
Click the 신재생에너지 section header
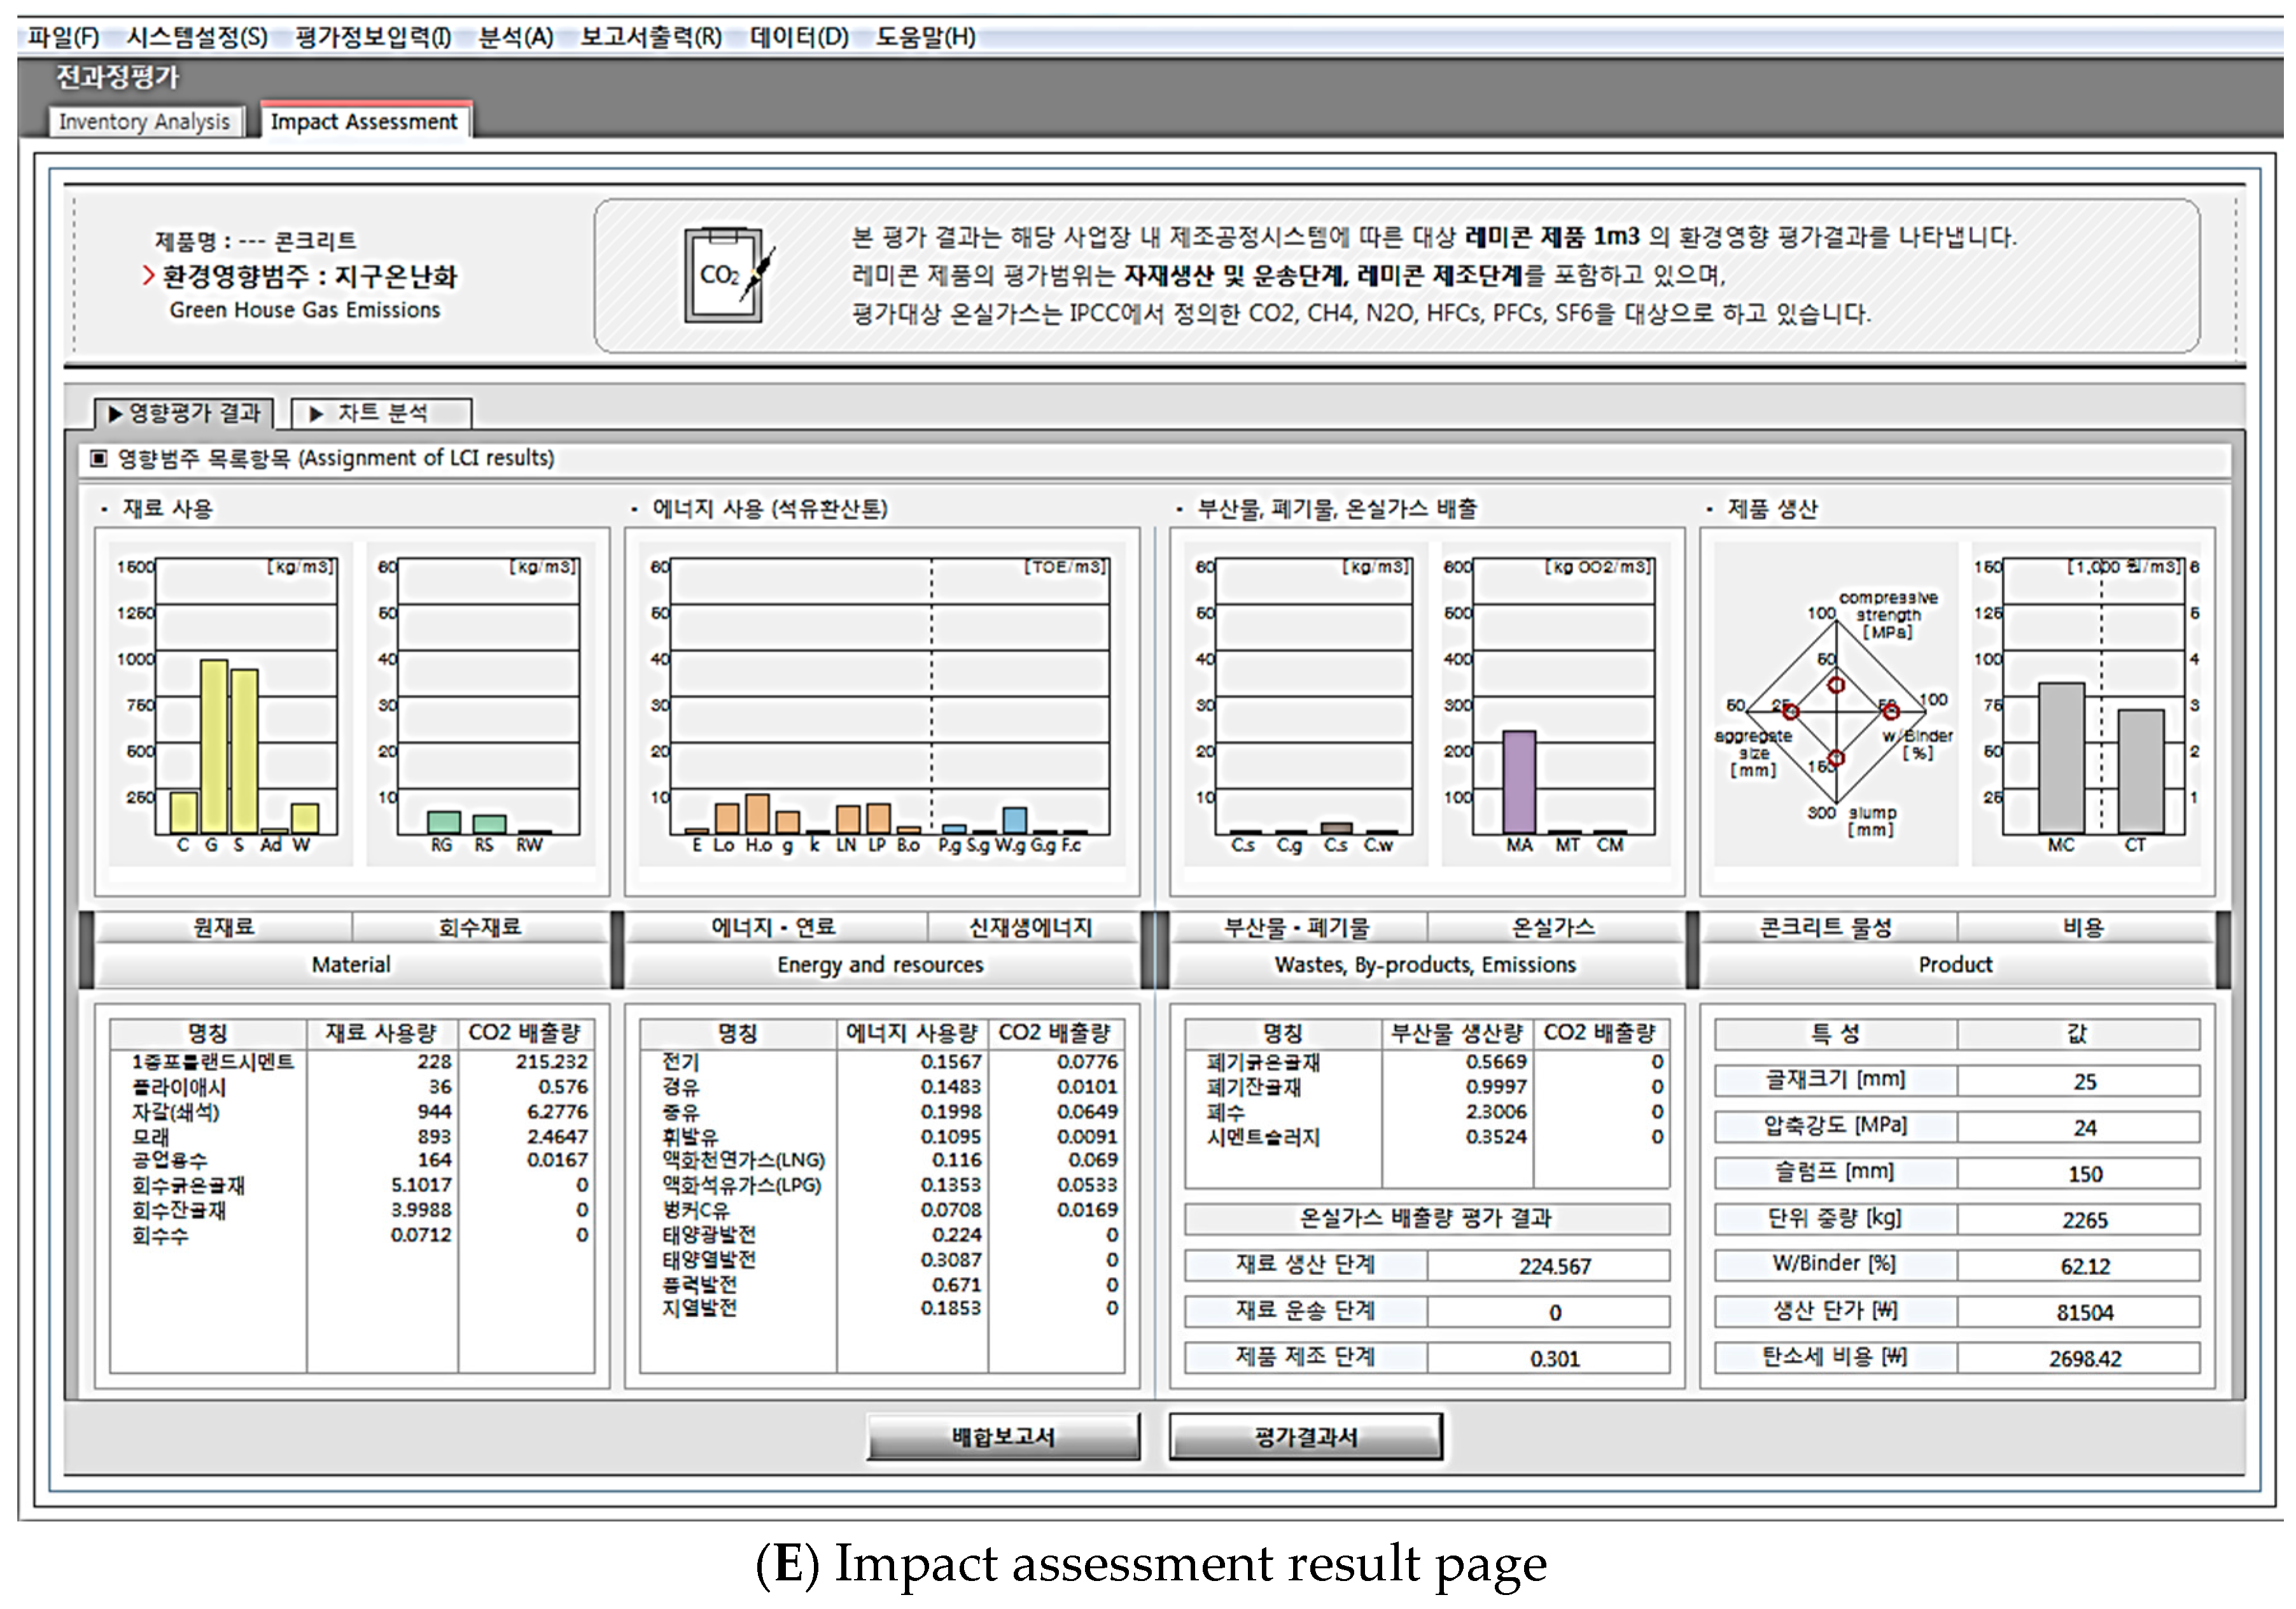click(x=1030, y=927)
